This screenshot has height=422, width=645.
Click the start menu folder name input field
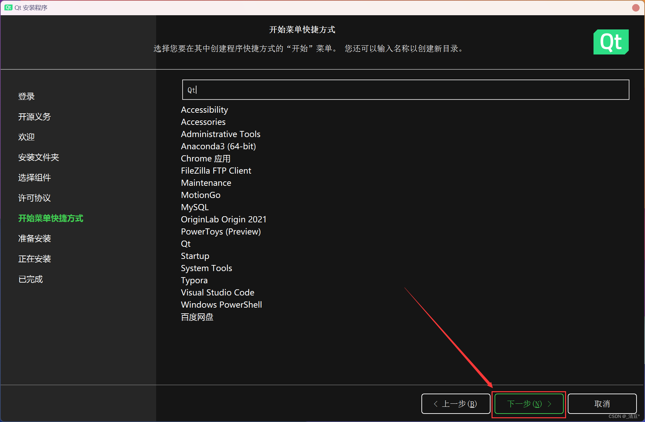pyautogui.click(x=405, y=90)
